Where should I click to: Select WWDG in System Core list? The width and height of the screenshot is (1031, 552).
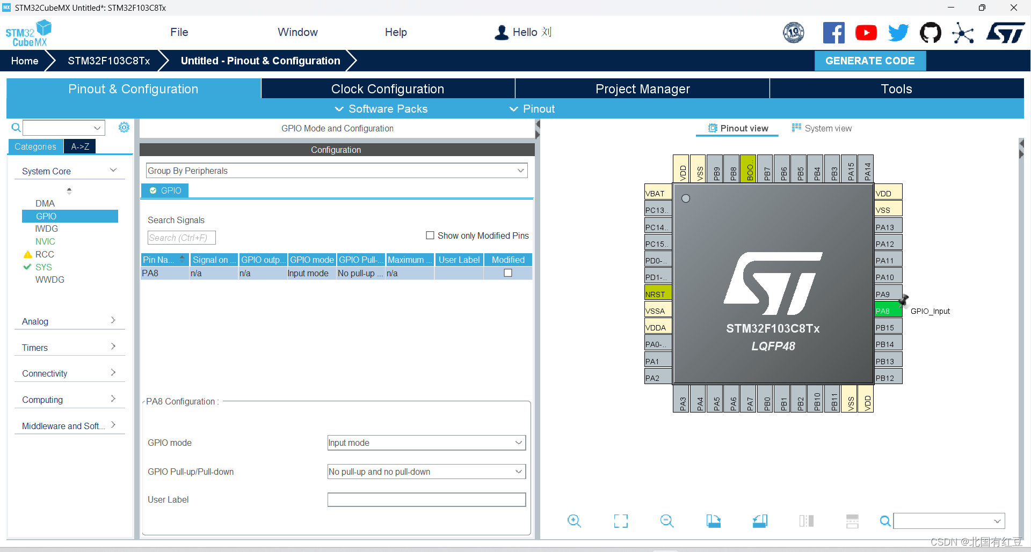pyautogui.click(x=49, y=279)
